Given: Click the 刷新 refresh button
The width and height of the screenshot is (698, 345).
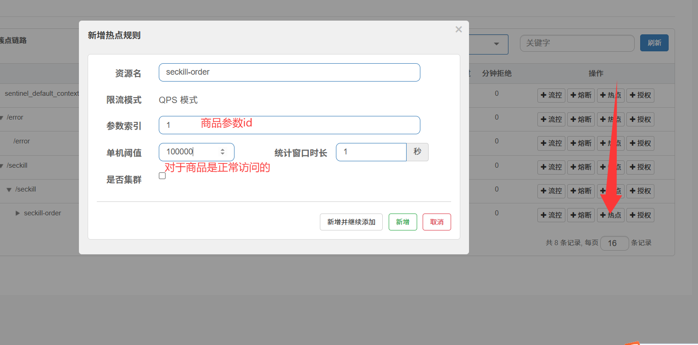Looking at the screenshot, I should pyautogui.click(x=654, y=43).
